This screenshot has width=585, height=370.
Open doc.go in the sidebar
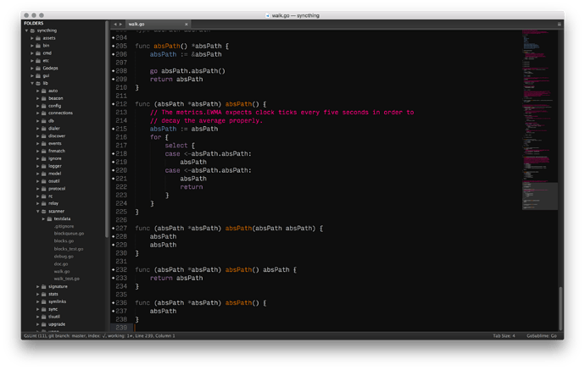point(61,264)
